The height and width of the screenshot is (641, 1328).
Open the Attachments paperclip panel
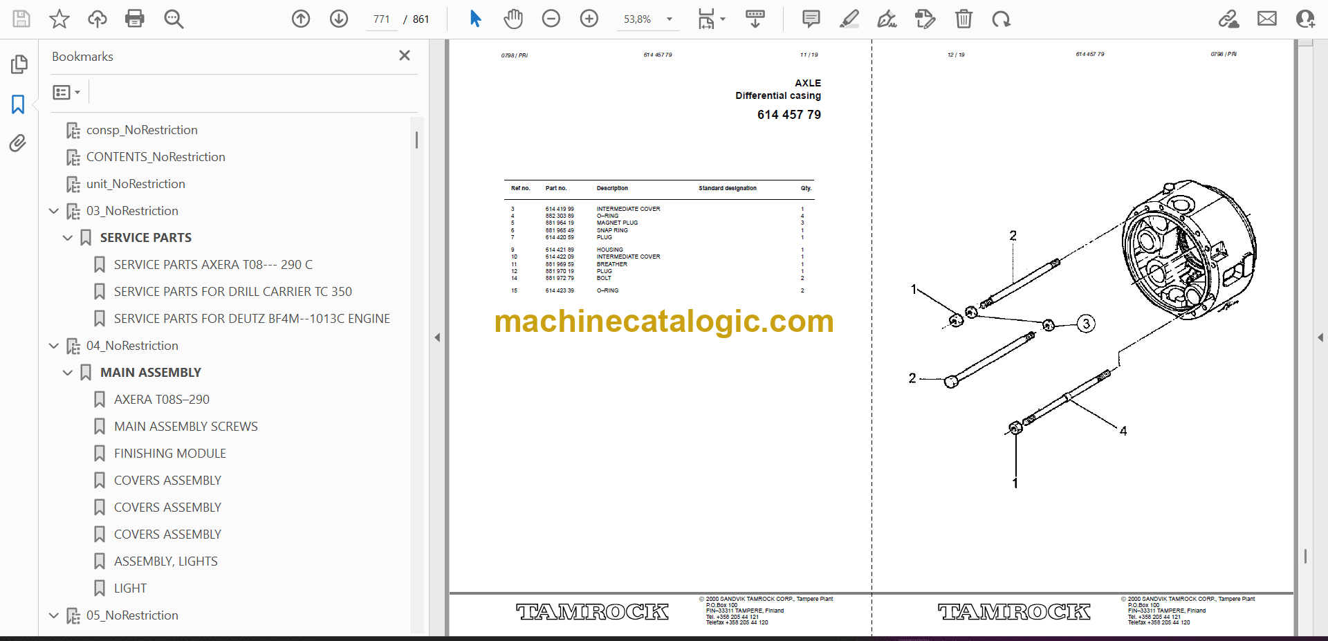point(18,143)
